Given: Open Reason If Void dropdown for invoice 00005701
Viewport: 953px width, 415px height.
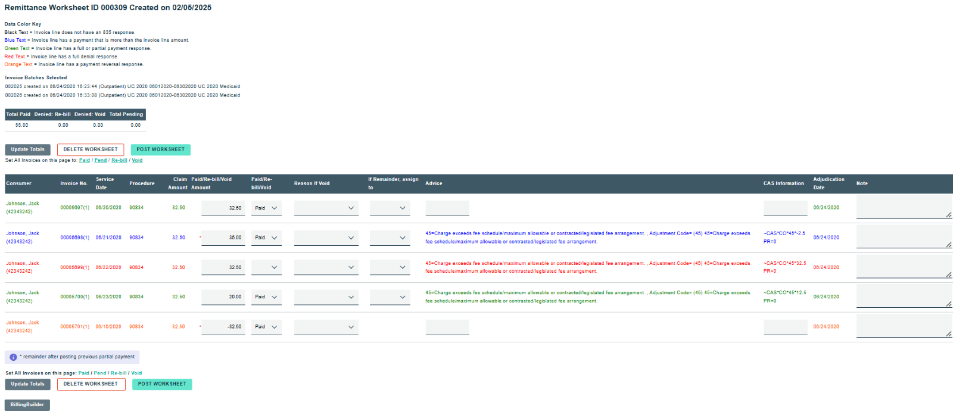Looking at the screenshot, I should (326, 327).
